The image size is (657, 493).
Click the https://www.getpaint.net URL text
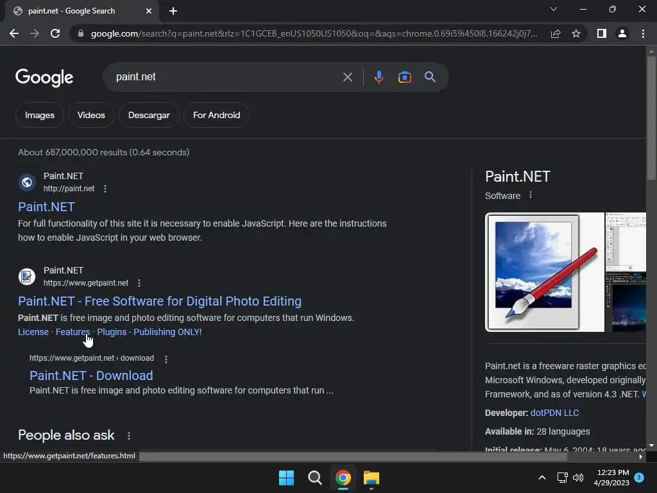86,283
